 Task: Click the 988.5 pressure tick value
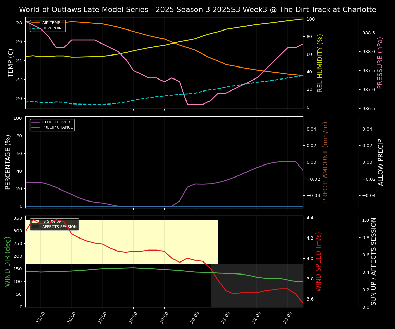point(369,33)
